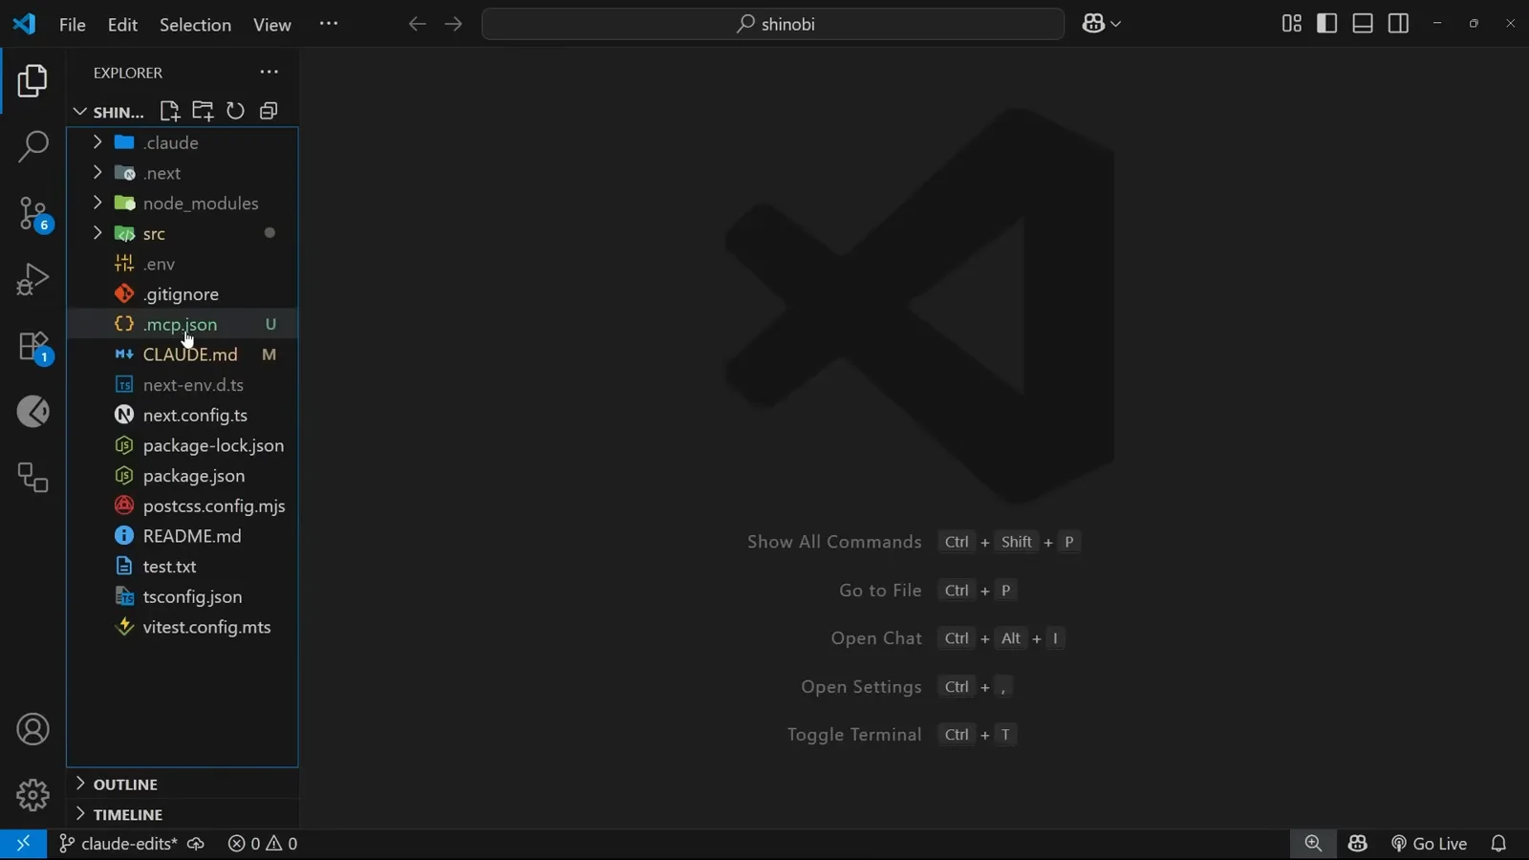Open Source Control view with 6 changes
This screenshot has height=860, width=1529.
32,214
